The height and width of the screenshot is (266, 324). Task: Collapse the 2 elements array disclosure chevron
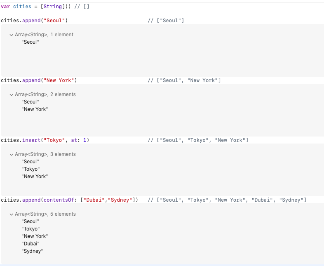click(x=12, y=95)
